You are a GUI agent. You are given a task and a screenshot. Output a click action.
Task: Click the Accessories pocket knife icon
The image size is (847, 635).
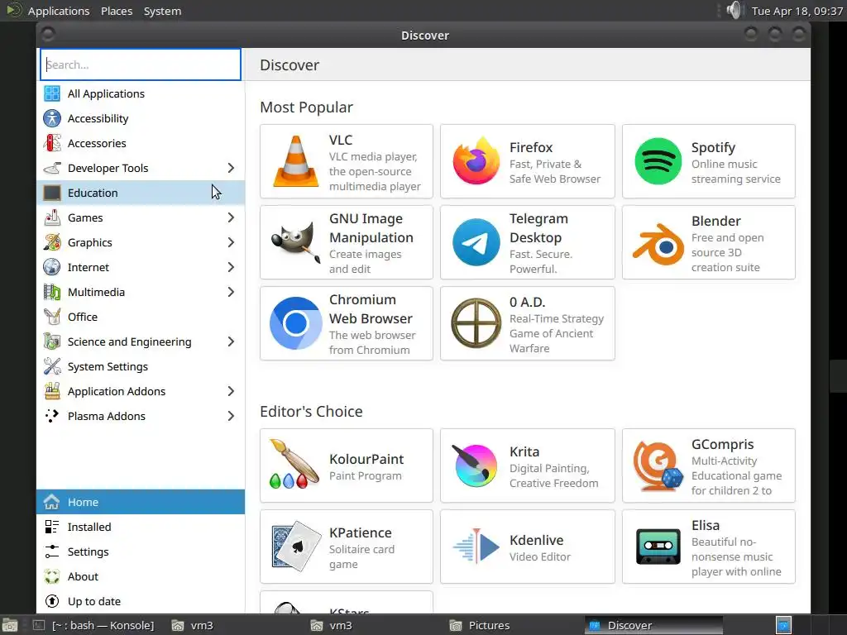point(52,143)
